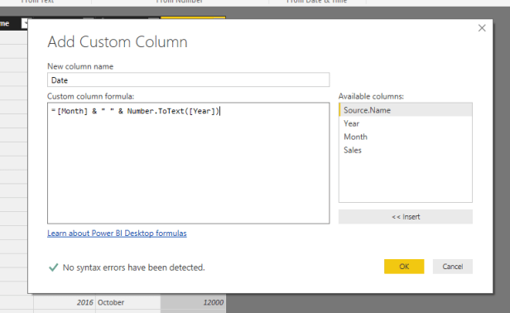Image resolution: width=510 pixels, height=313 pixels.
Task: Click inside the custom column formula box
Action: (x=188, y=163)
